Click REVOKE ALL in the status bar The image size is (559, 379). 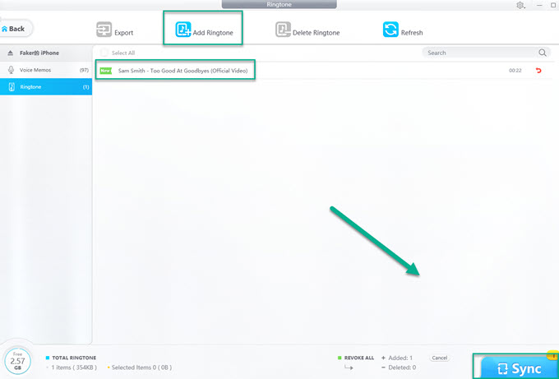pos(359,358)
